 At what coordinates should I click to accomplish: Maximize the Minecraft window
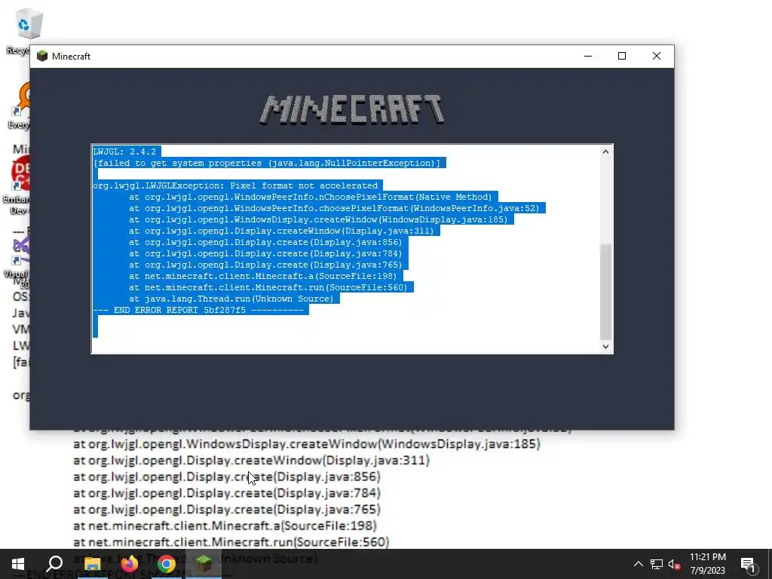tap(622, 56)
